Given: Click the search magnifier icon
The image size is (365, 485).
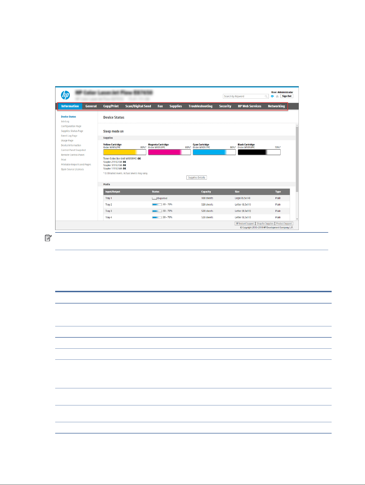Looking at the screenshot, I should click(x=266, y=96).
